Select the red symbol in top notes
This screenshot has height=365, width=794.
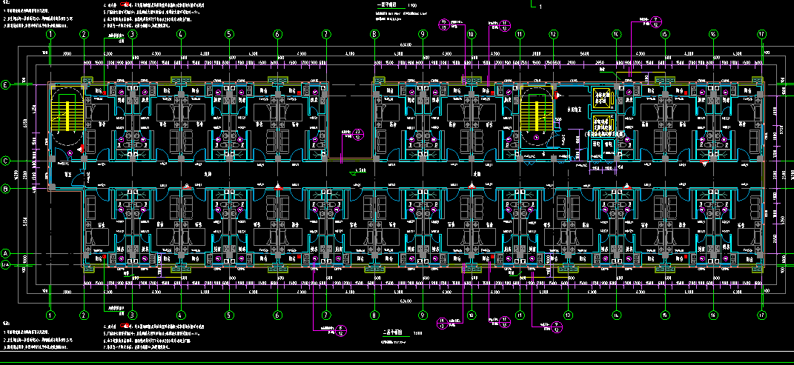tap(128, 4)
